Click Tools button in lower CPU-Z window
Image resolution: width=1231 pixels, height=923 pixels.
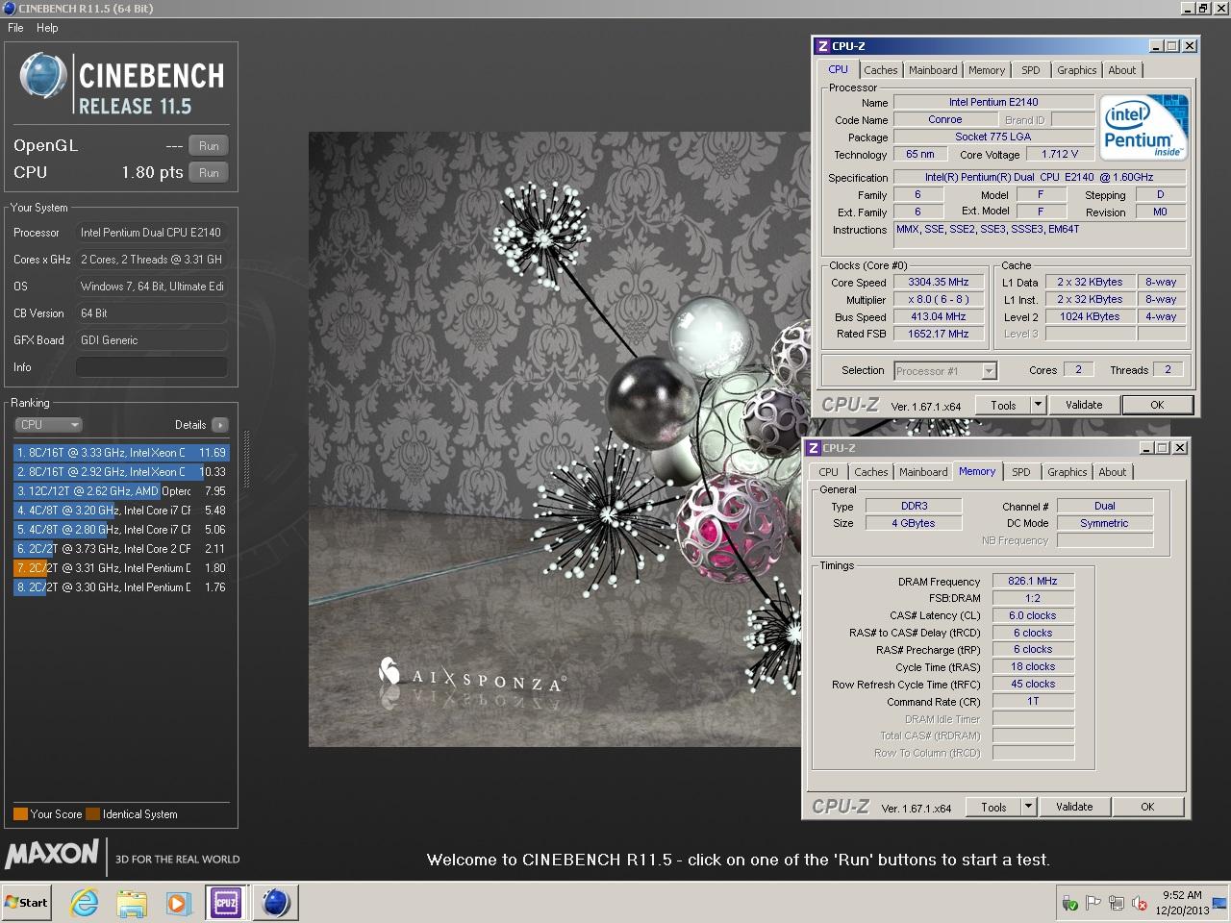pos(993,808)
